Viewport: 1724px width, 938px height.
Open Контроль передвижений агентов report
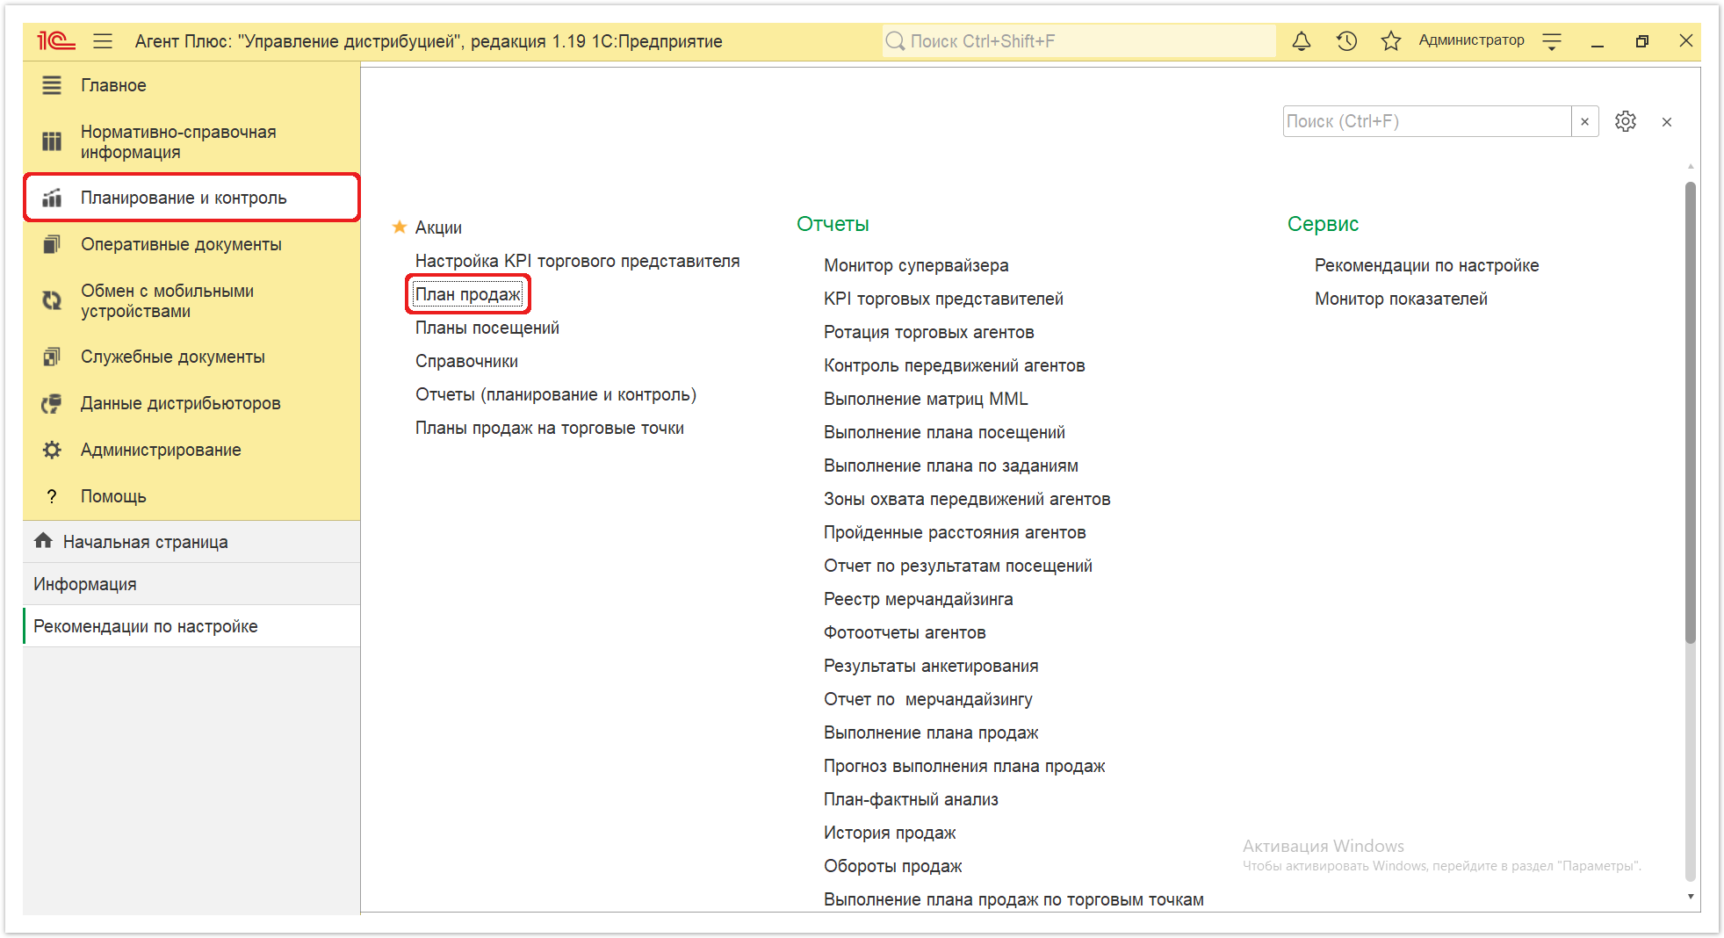pos(954,365)
